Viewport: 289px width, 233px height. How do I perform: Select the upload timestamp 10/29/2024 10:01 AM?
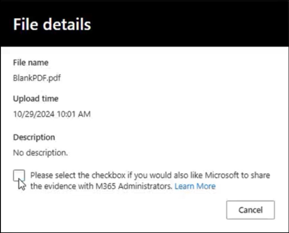pos(52,114)
